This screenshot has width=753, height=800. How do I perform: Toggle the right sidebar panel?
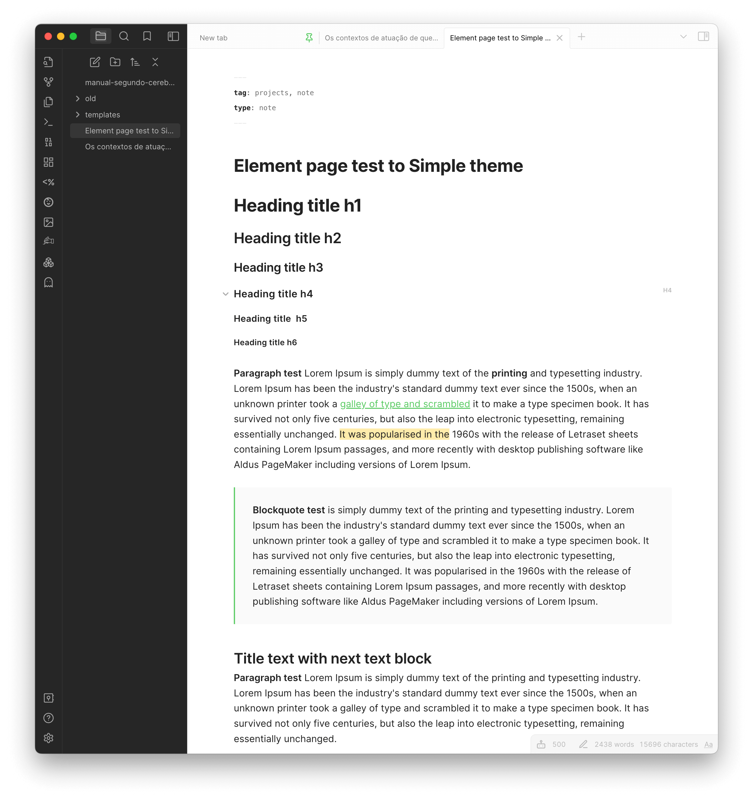(x=703, y=37)
